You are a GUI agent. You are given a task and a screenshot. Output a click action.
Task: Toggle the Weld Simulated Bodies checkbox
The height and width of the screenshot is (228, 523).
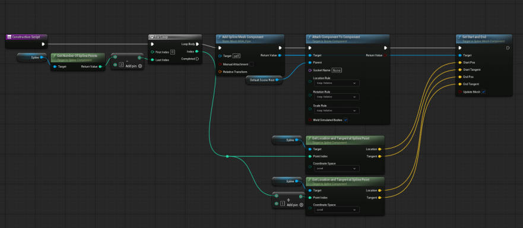click(x=346, y=120)
